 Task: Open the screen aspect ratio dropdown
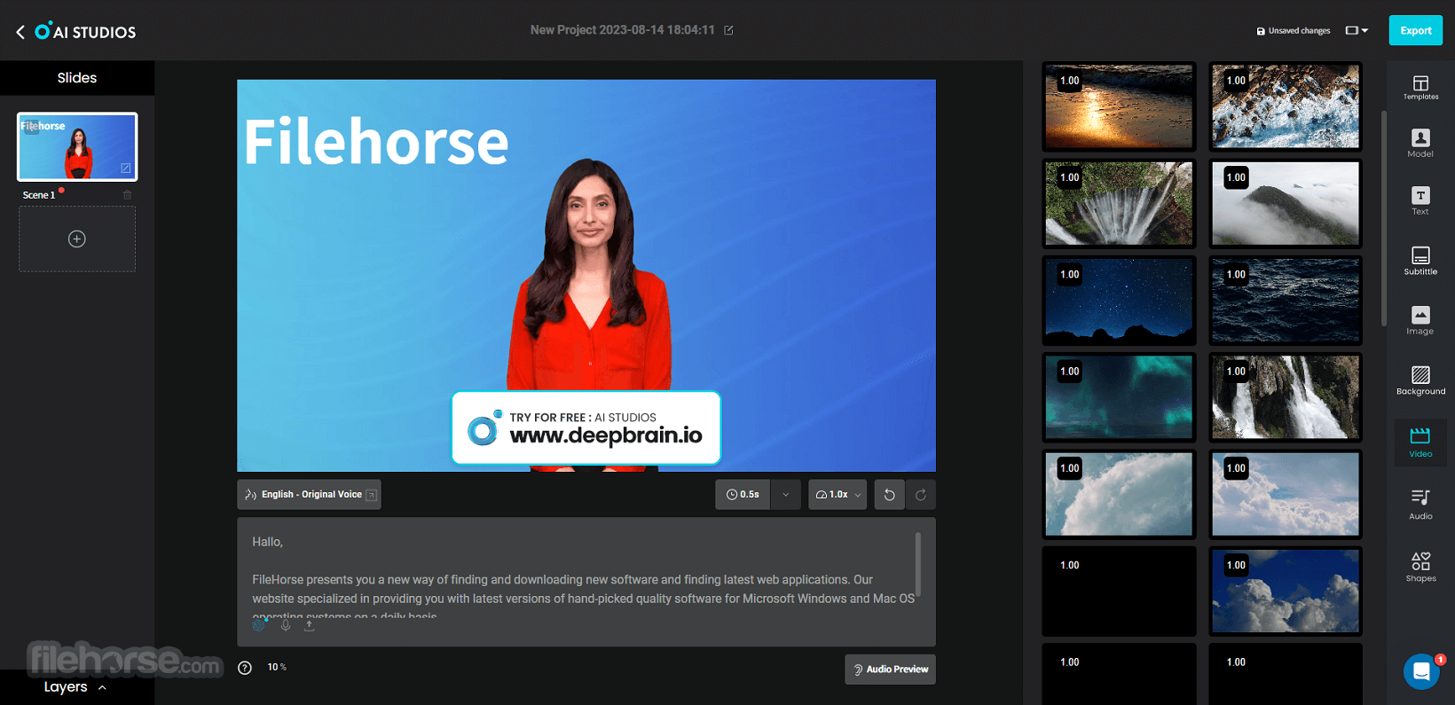click(x=1357, y=30)
